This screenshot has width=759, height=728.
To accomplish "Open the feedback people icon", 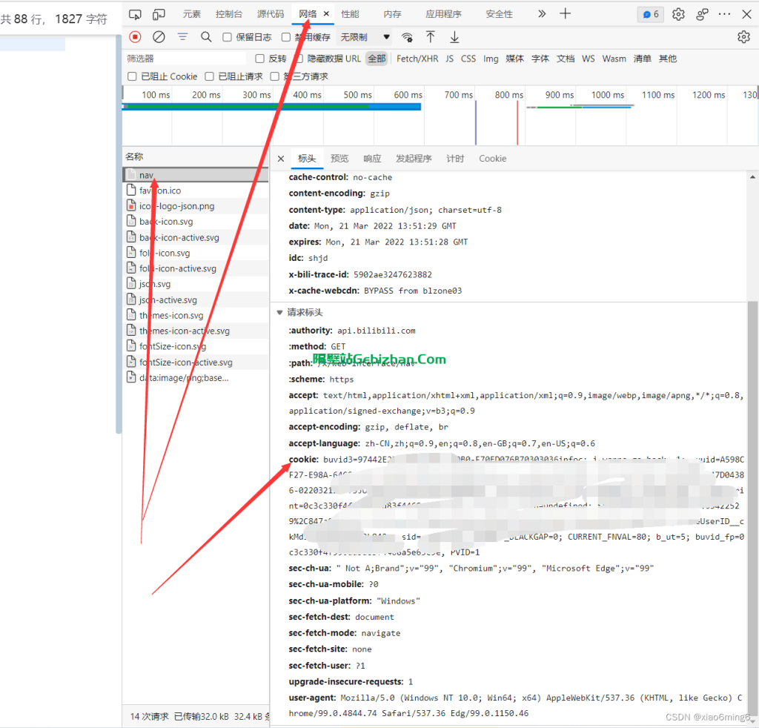I will click(x=702, y=14).
